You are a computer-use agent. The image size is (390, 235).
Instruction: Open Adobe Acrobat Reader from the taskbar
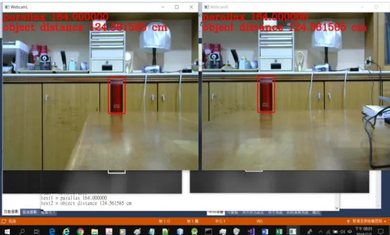coord(109,231)
